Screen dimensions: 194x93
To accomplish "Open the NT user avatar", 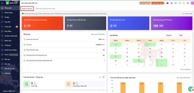I will tap(192, 3).
